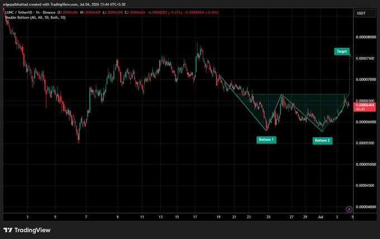Image resolution: width=380 pixels, height=239 pixels.
Task: Click the TradingView logo
Action: [x=27, y=230]
